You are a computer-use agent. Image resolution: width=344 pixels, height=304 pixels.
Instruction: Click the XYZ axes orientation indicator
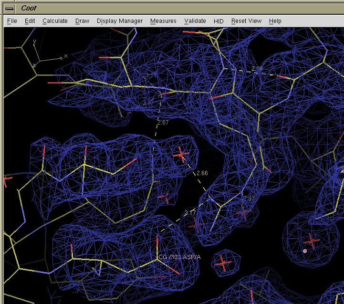(49, 54)
